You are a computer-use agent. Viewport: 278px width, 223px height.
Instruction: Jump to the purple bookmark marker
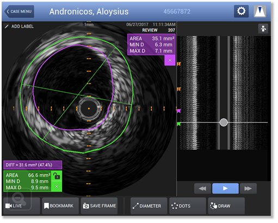pyautogui.click(x=179, y=111)
